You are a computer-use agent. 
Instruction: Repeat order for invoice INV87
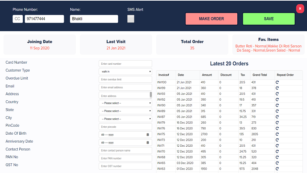pos(277,117)
